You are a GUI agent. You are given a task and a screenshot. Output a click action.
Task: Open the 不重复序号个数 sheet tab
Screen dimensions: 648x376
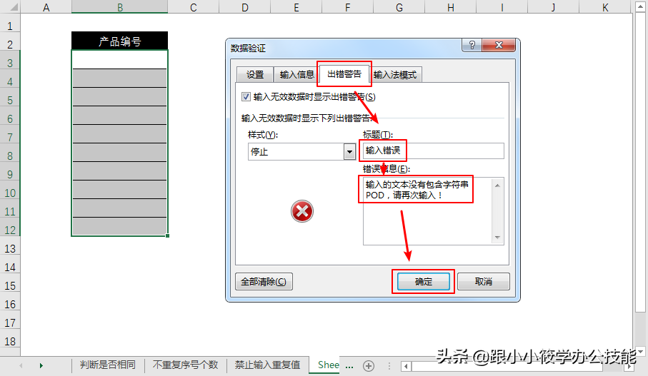pos(185,365)
